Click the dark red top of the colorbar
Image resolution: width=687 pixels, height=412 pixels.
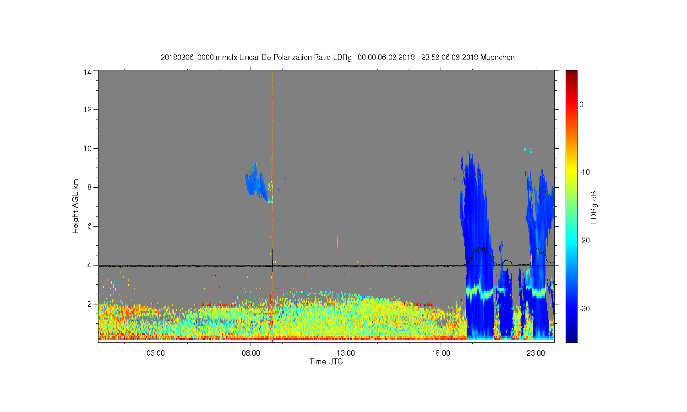coord(572,76)
